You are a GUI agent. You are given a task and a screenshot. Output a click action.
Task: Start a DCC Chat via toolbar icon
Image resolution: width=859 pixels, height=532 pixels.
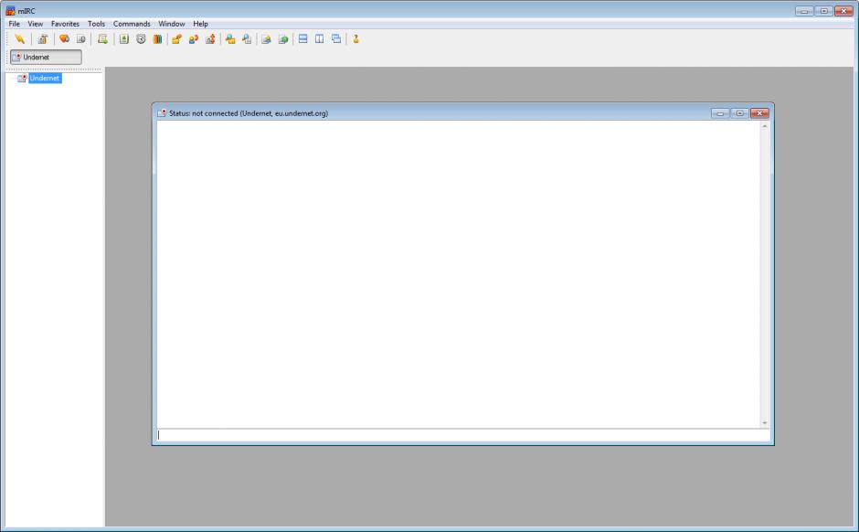click(x=194, y=39)
